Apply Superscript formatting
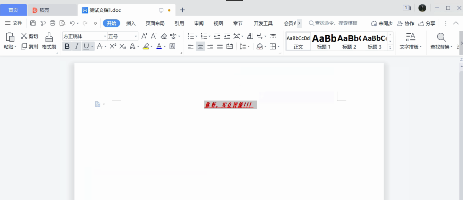 (113, 46)
